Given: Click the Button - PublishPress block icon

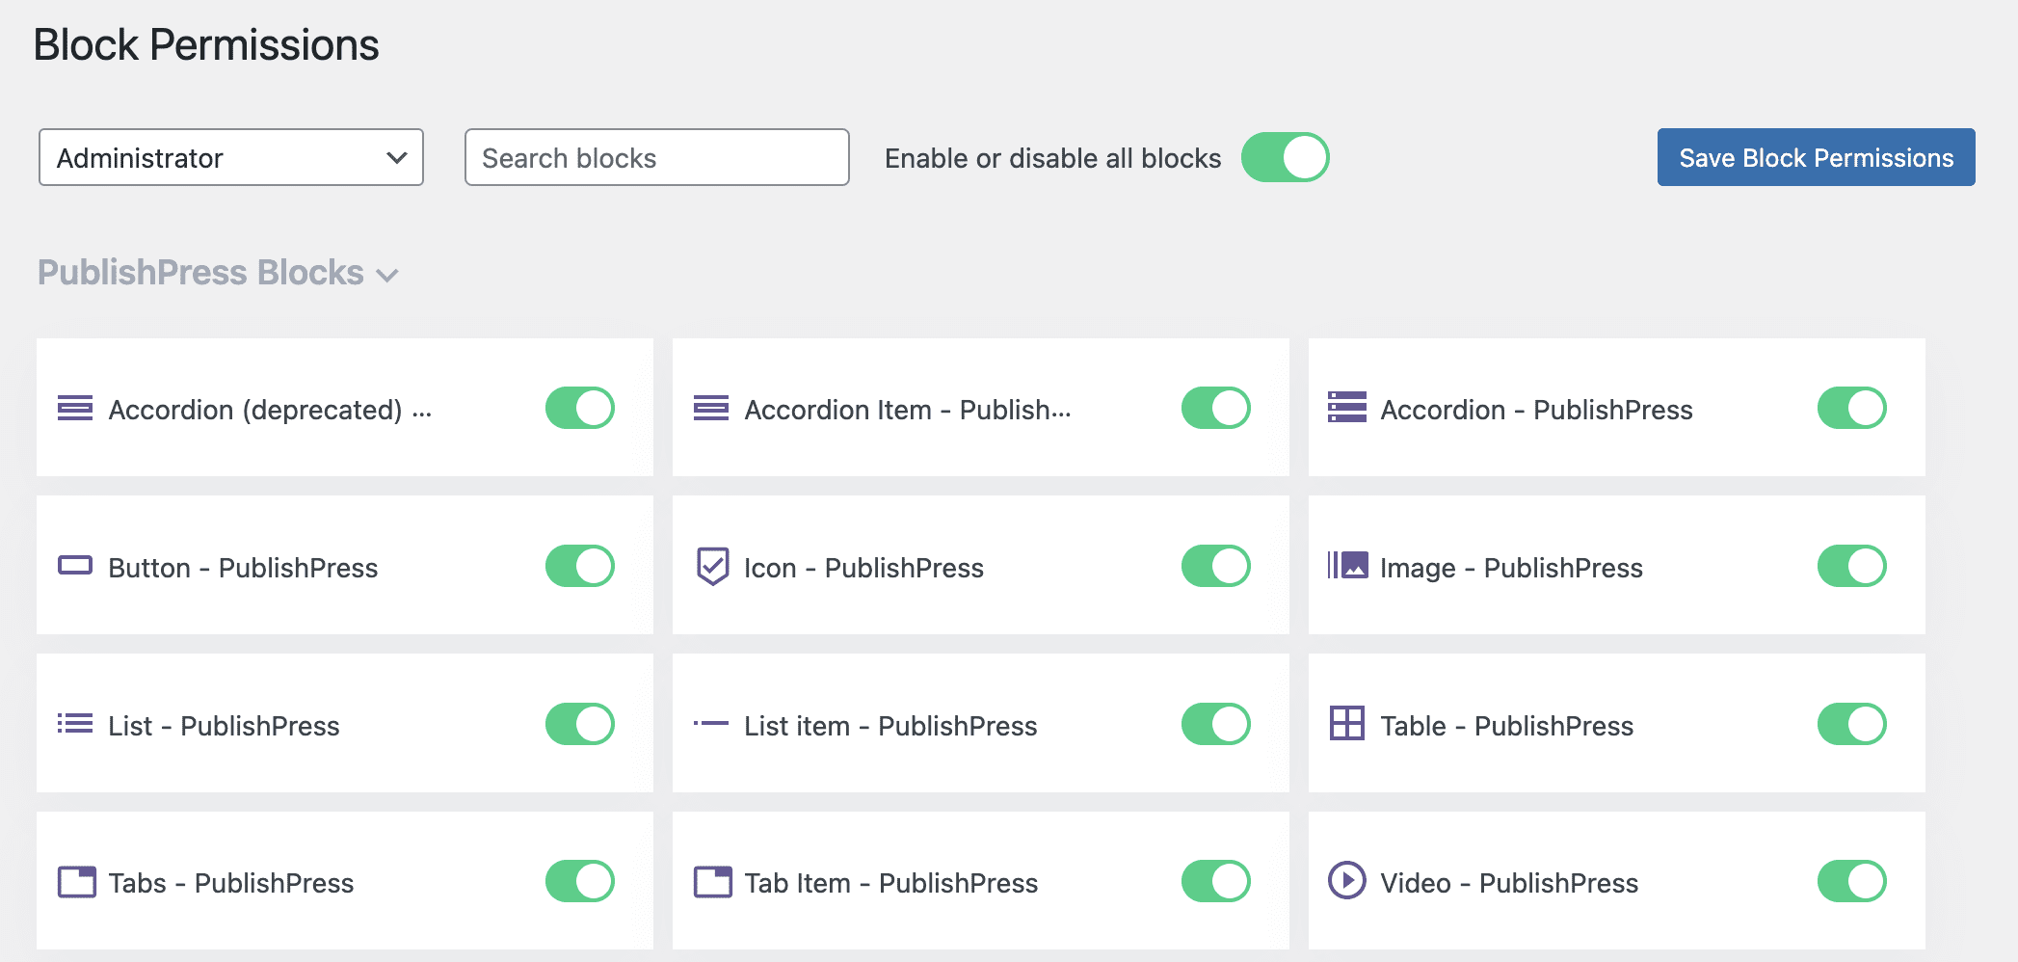Looking at the screenshot, I should coord(76,567).
